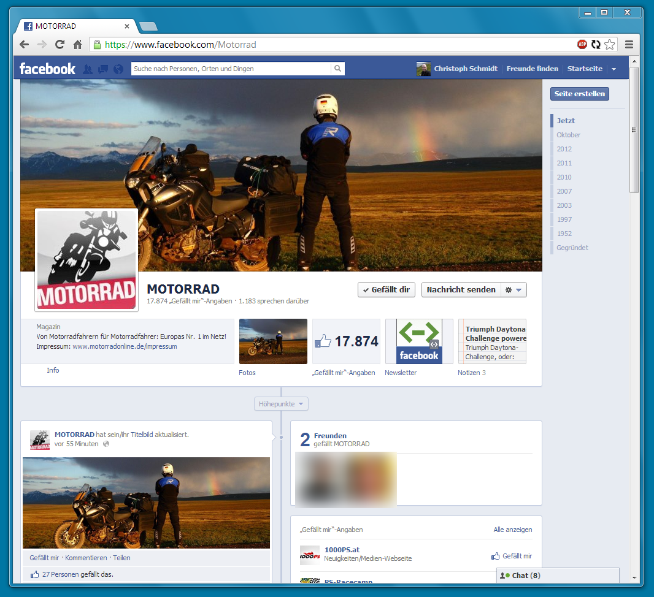Bookmark this page with star icon
Viewport: 654px width, 597px height.
[x=609, y=44]
